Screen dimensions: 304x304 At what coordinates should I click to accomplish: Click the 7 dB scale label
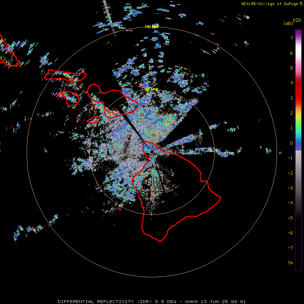(292, 38)
